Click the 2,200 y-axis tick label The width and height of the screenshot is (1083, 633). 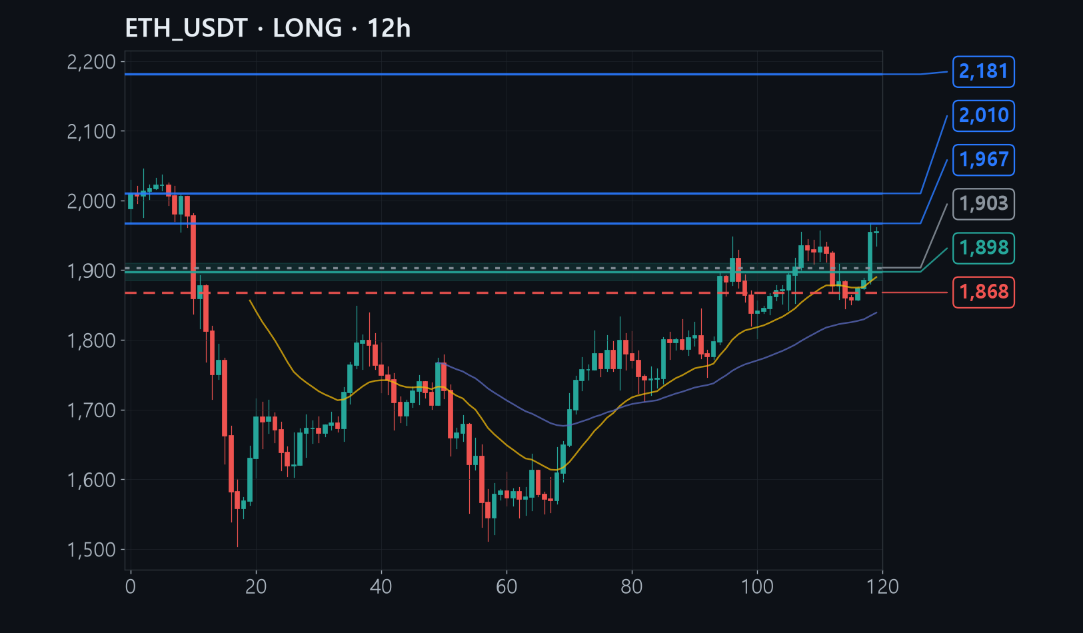coord(92,62)
